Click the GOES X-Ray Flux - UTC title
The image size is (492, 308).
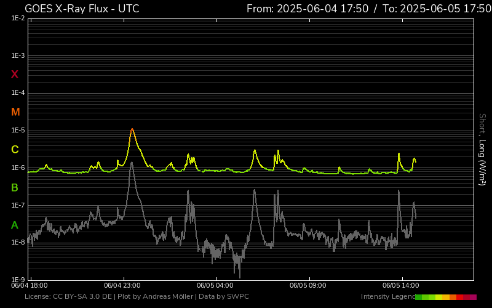click(82, 9)
